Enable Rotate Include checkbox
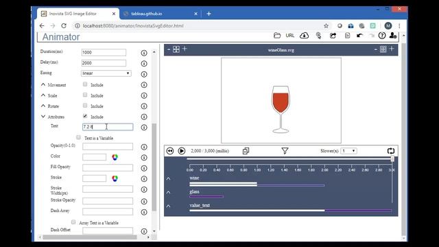This screenshot has height=247, width=439. coord(85,105)
